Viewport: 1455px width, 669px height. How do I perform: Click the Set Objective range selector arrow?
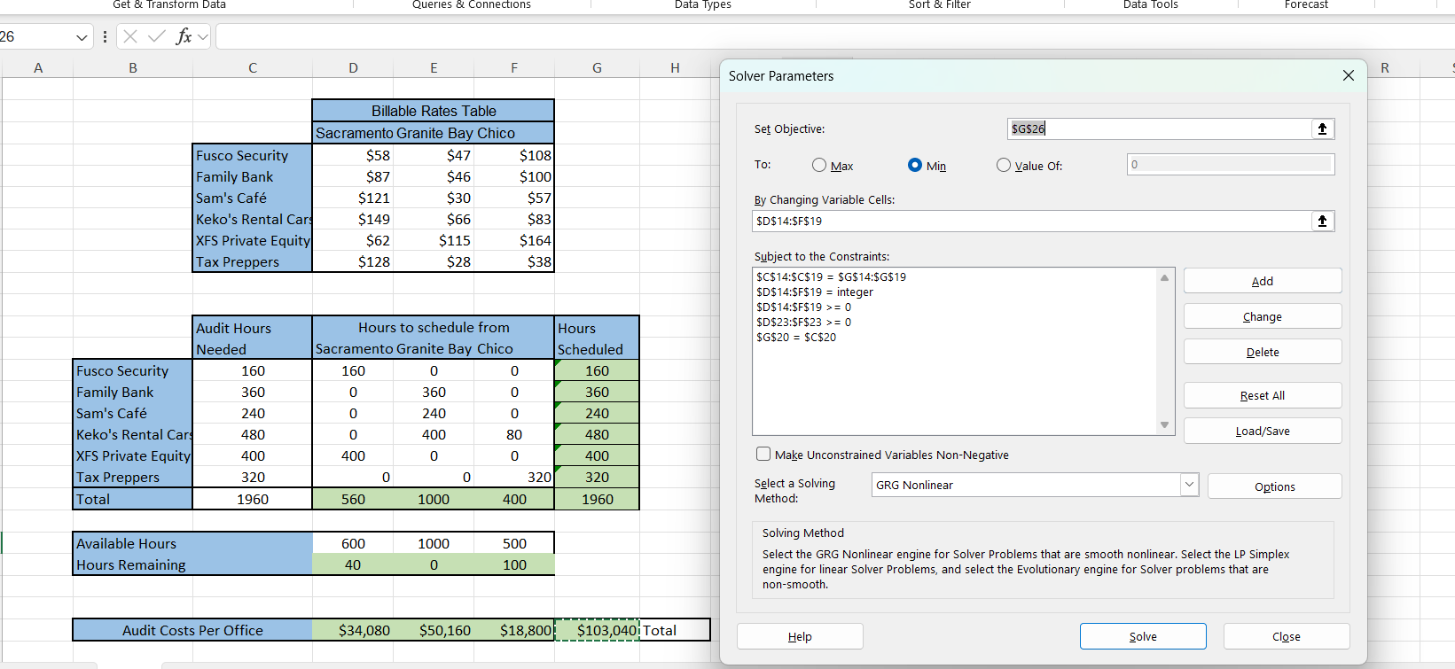tap(1322, 129)
